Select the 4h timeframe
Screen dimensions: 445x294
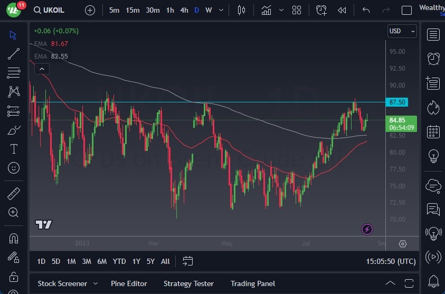[x=184, y=10]
